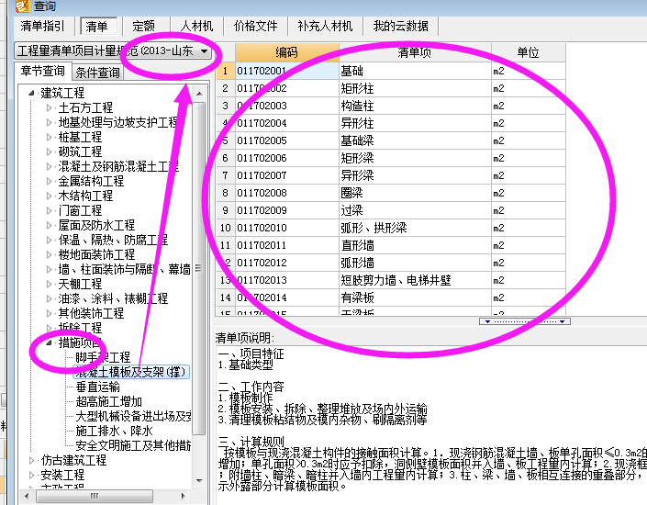The image size is (647, 505).
Task: Select the 有梁板 row
Action: click(x=391, y=297)
